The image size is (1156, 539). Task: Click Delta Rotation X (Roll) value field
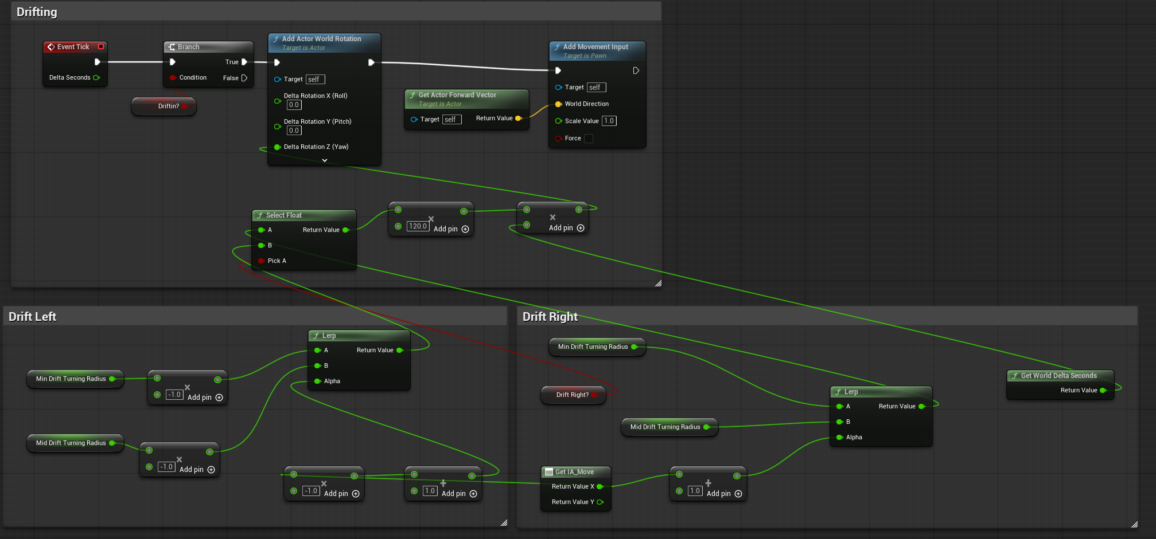(x=294, y=105)
